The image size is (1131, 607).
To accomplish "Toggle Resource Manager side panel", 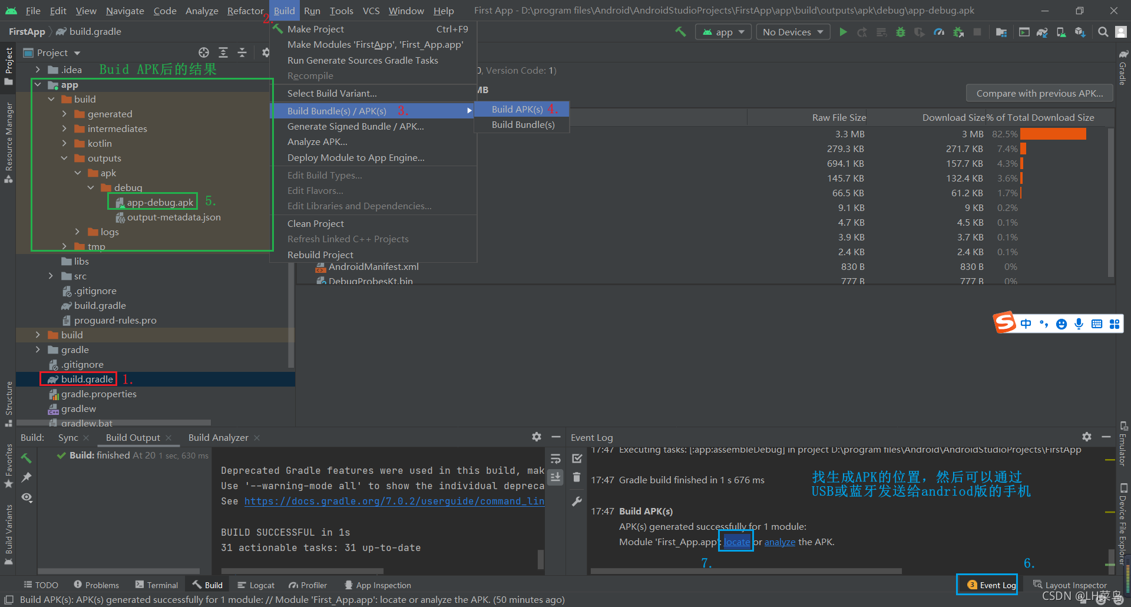I will point(8,143).
